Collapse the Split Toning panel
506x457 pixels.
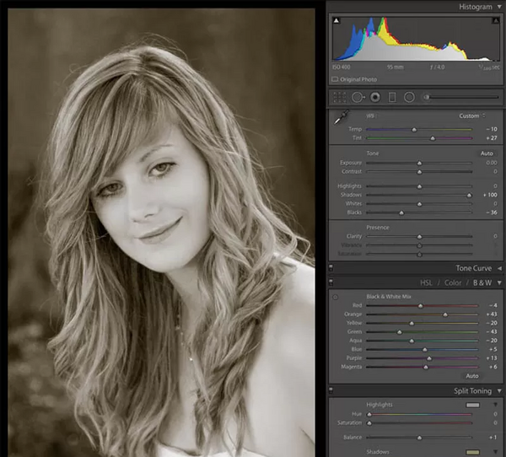(x=499, y=391)
